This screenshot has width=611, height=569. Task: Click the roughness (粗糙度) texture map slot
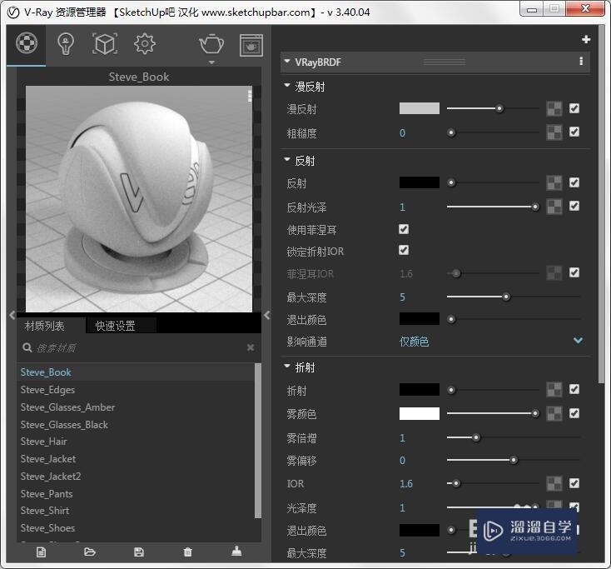point(554,132)
